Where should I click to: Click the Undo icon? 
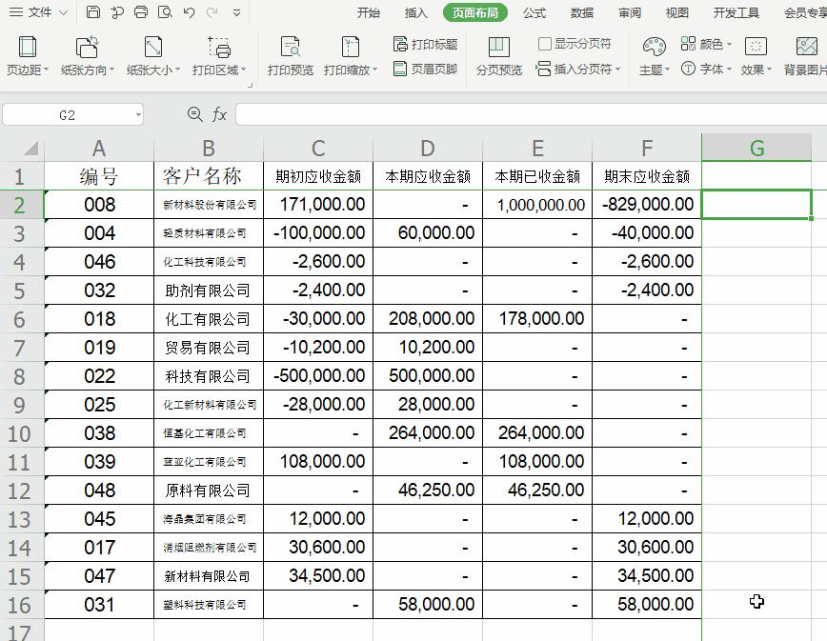pyautogui.click(x=188, y=11)
